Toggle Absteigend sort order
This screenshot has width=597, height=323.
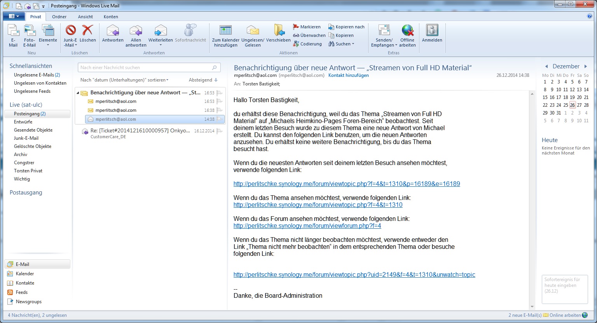(x=203, y=80)
